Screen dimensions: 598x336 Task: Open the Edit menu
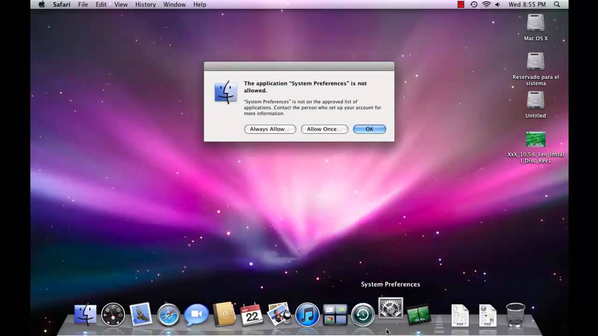click(101, 4)
